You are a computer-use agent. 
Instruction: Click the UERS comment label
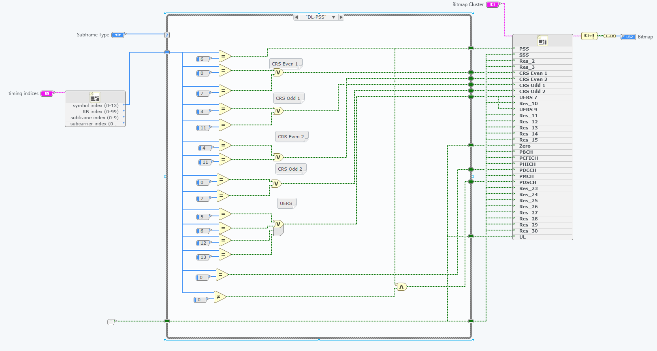[286, 203]
